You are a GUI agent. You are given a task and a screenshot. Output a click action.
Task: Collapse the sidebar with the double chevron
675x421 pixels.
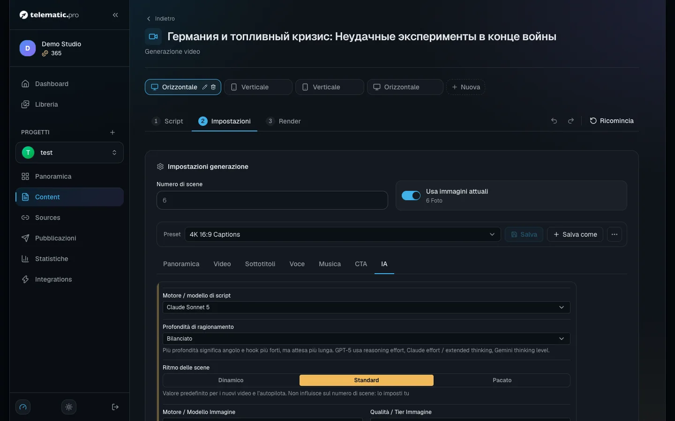pos(115,15)
